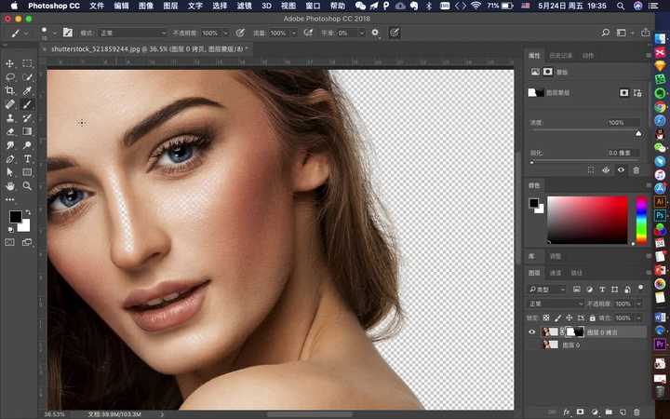Click the Add layer style fx icon
The height and width of the screenshot is (419, 670).
[x=567, y=412]
